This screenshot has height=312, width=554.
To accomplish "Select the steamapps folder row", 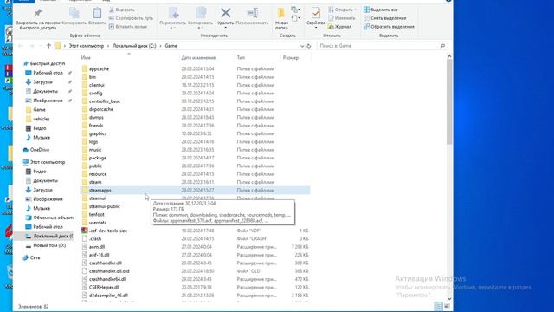I will pos(195,191).
